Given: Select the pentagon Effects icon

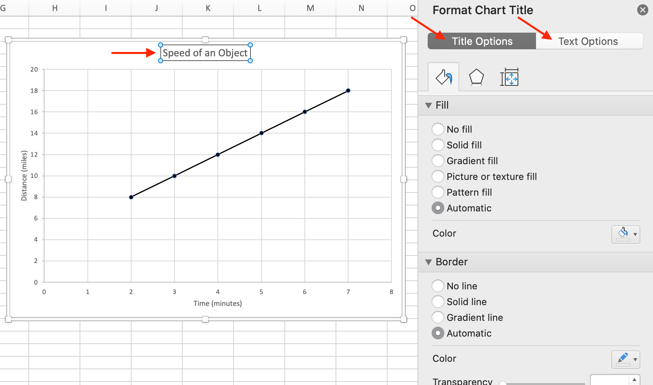Looking at the screenshot, I should point(477,77).
